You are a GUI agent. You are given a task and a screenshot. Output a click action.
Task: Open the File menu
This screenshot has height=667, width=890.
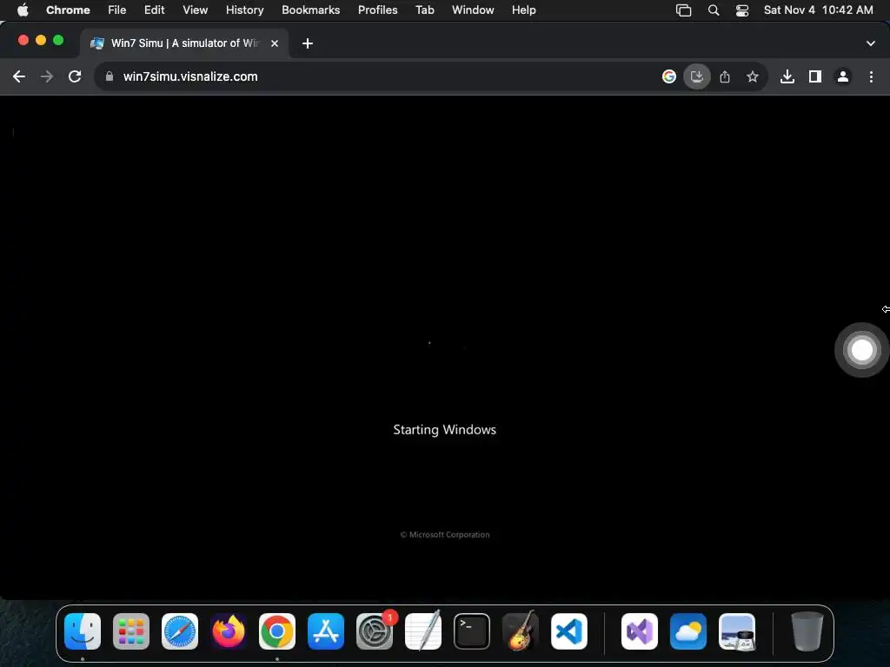click(117, 10)
